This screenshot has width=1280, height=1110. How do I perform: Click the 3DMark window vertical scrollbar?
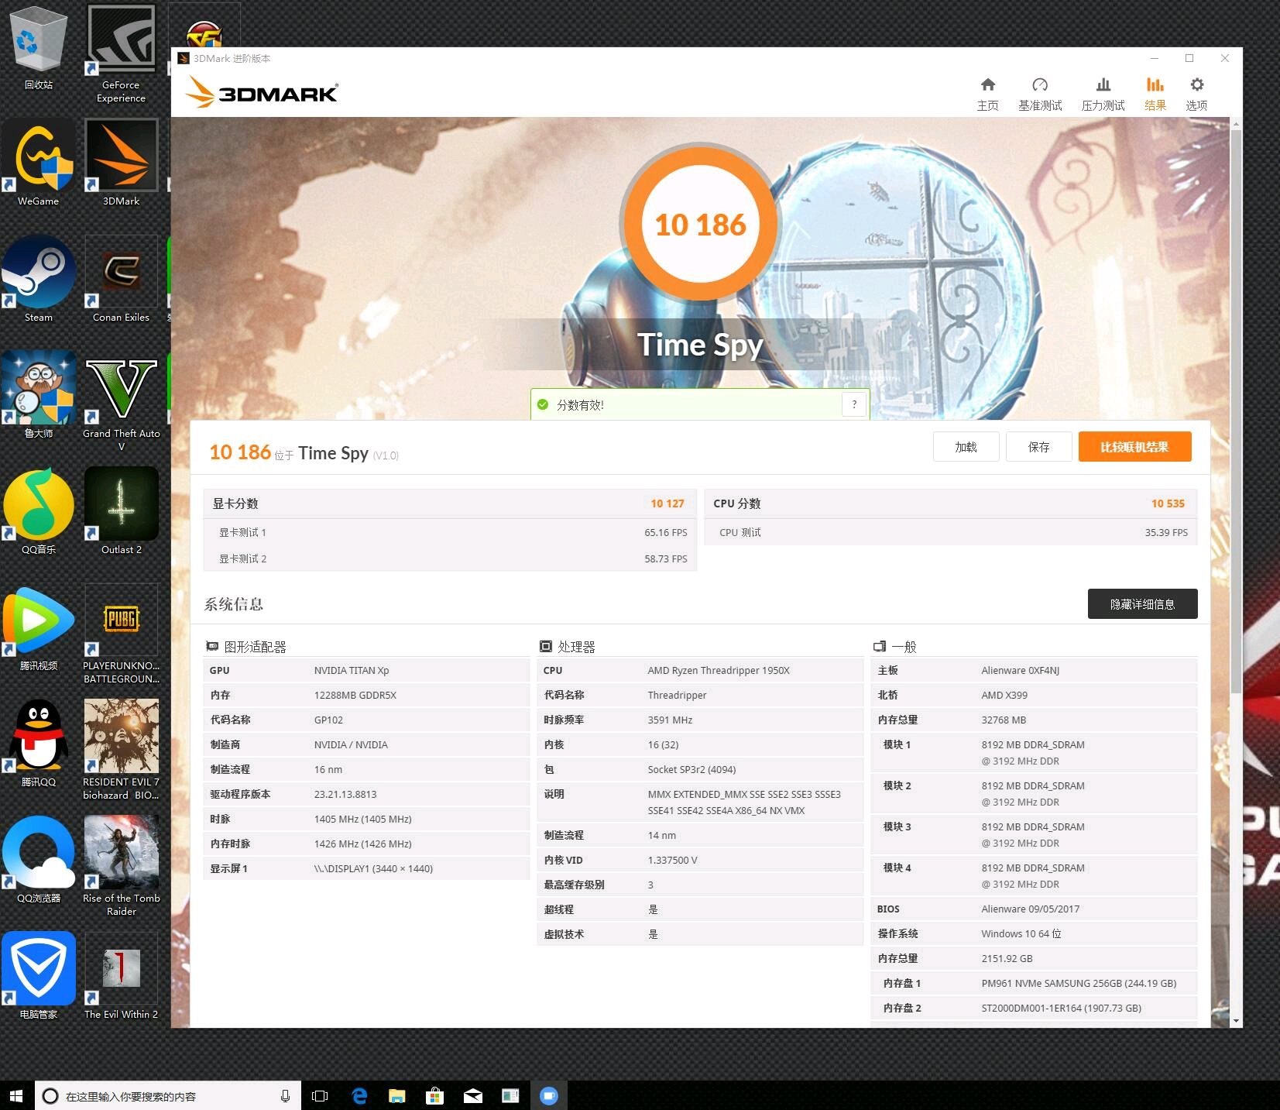1236,411
